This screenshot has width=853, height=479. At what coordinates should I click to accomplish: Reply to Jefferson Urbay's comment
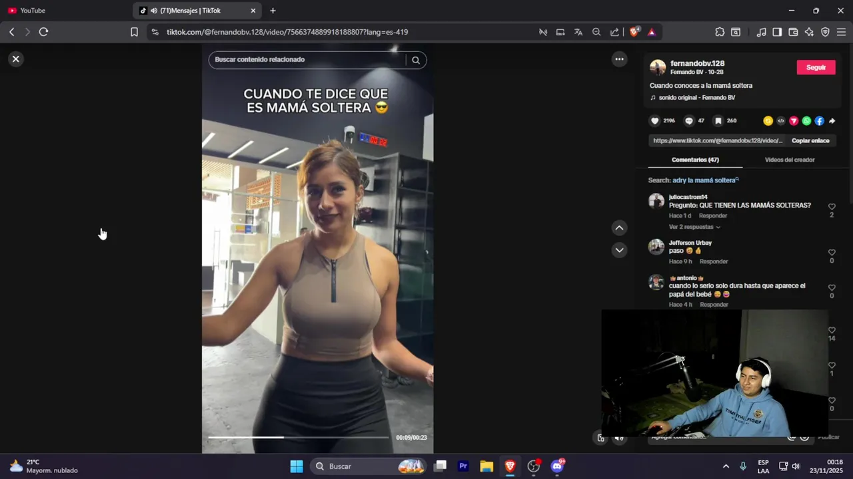tap(714, 261)
